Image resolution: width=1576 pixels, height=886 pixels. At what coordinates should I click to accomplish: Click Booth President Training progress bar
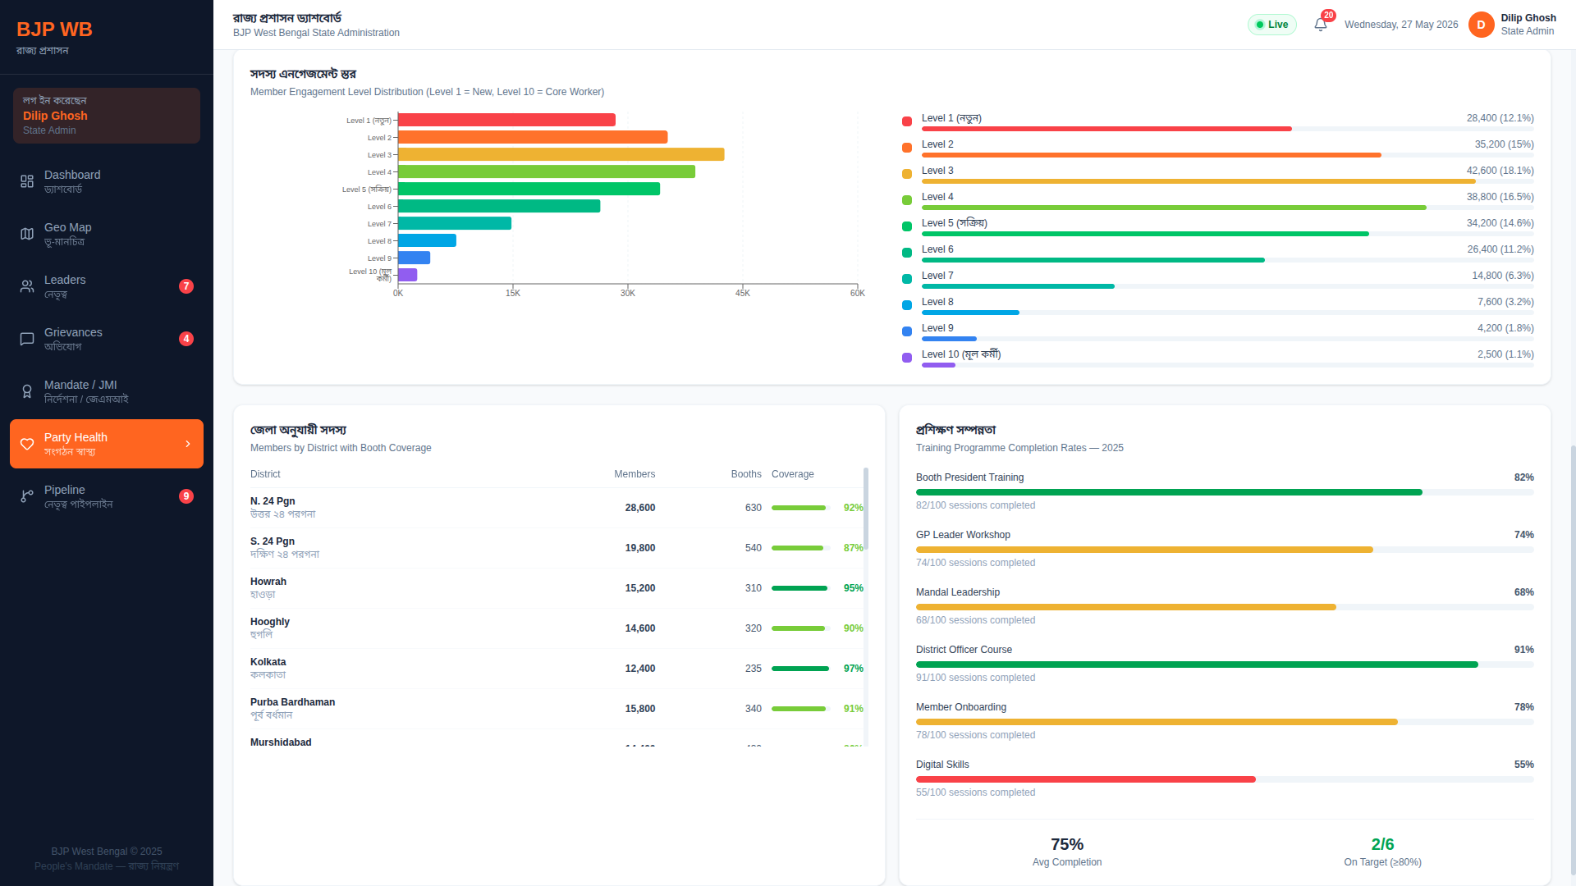(x=1225, y=492)
